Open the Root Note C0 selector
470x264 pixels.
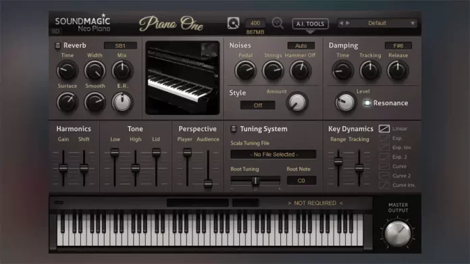tap(301, 181)
